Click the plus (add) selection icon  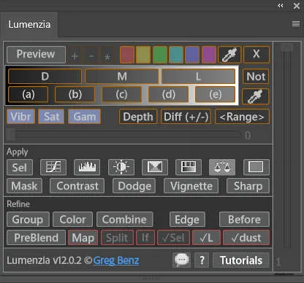[75, 56]
